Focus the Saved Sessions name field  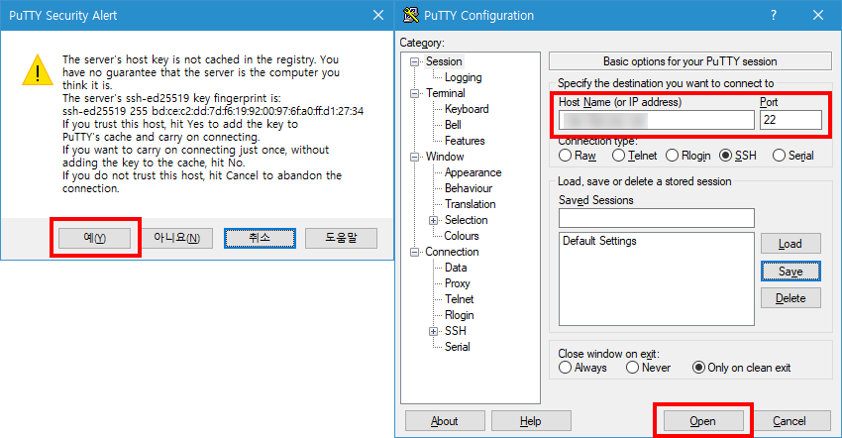656,218
